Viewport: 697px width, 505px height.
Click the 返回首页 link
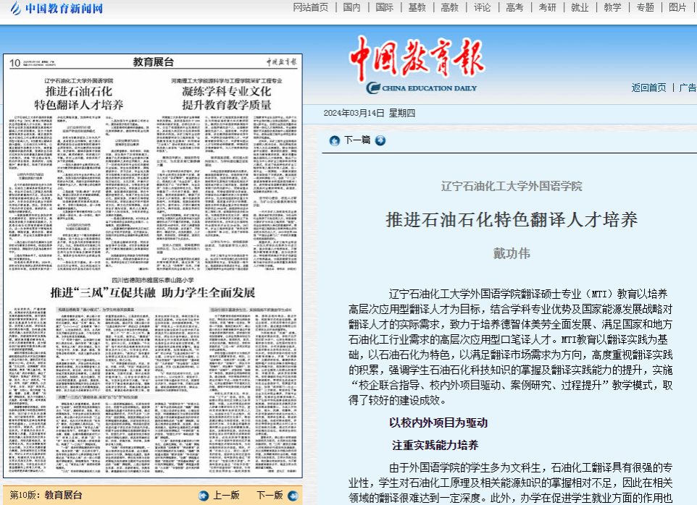[x=648, y=88]
